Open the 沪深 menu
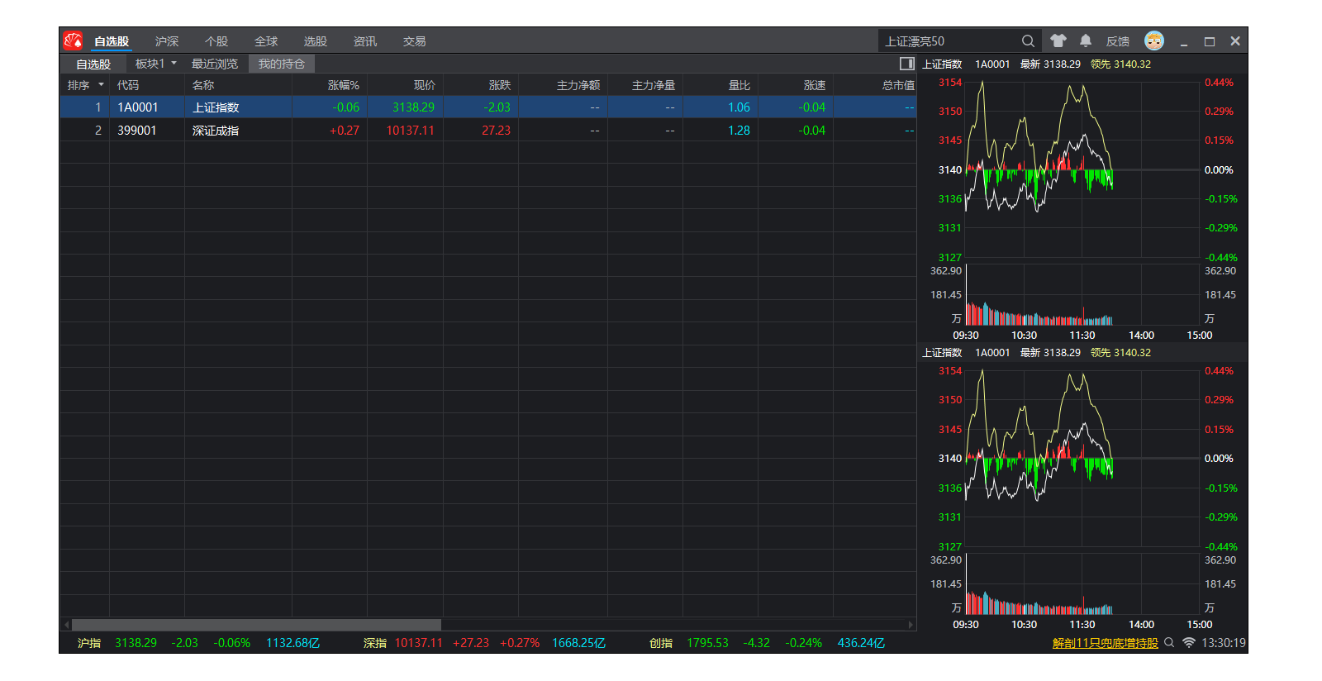This screenshot has height=681, width=1322. [x=167, y=41]
